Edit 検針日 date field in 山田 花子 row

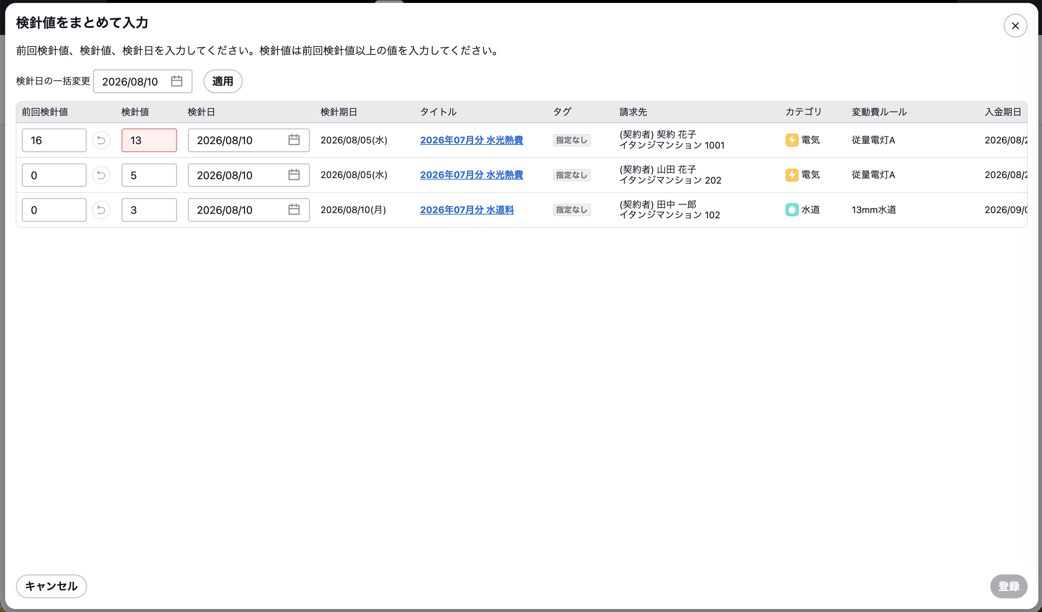[249, 175]
